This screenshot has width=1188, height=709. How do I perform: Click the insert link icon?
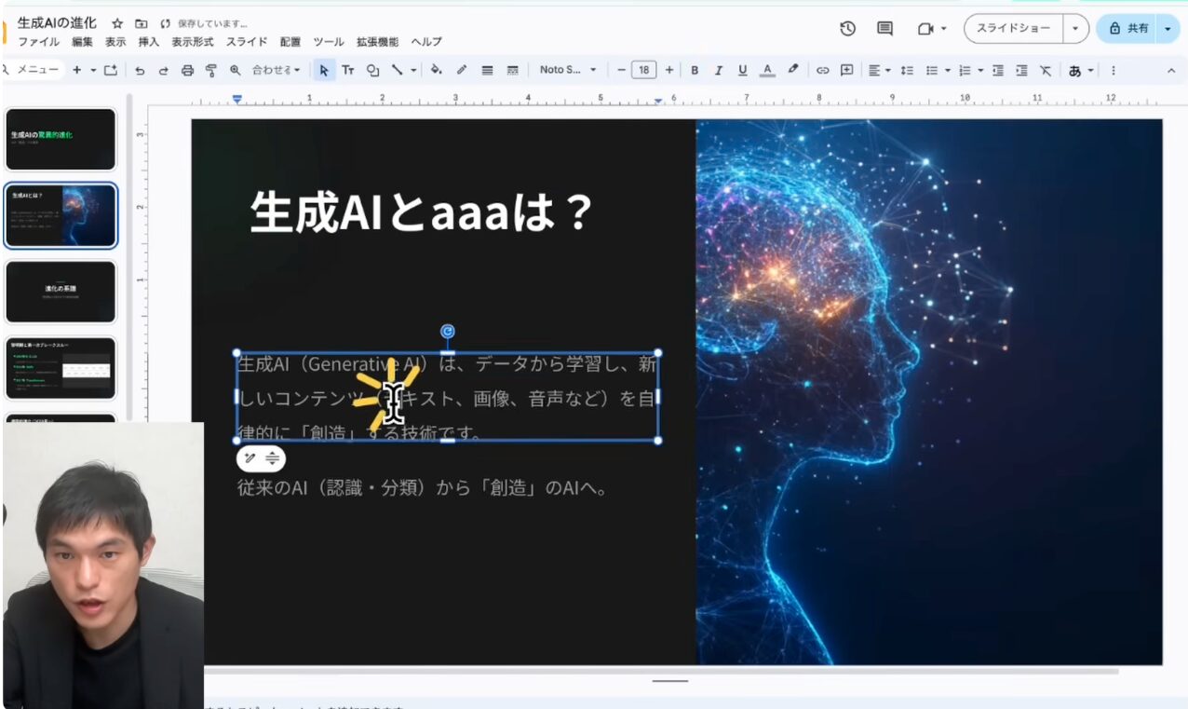click(822, 70)
